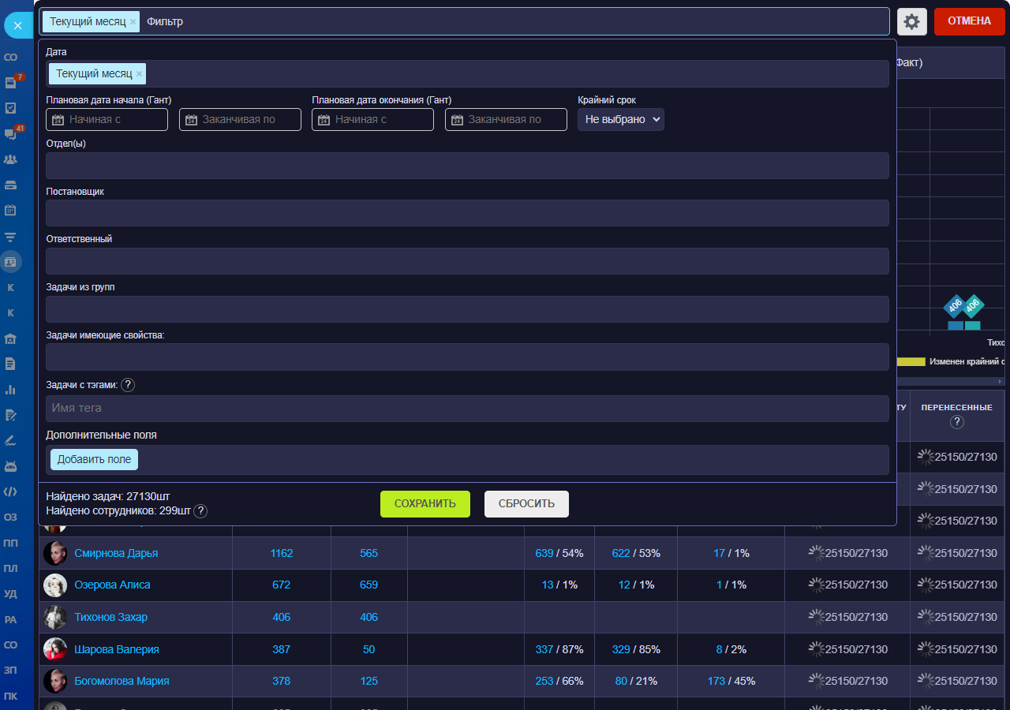Open the gear settings button next to filter
Screen dimensions: 1010x710
point(911,21)
